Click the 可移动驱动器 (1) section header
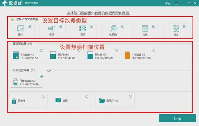 (x=24, y=70)
